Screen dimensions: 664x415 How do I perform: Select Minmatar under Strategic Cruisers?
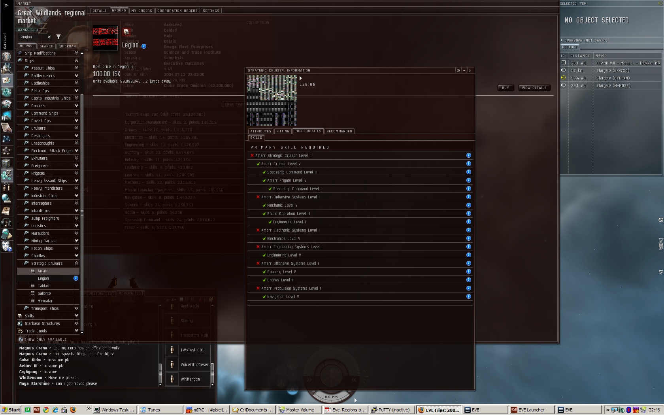(48, 301)
